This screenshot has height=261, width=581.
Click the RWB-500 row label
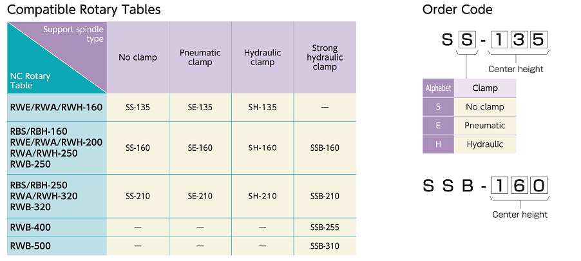click(30, 246)
